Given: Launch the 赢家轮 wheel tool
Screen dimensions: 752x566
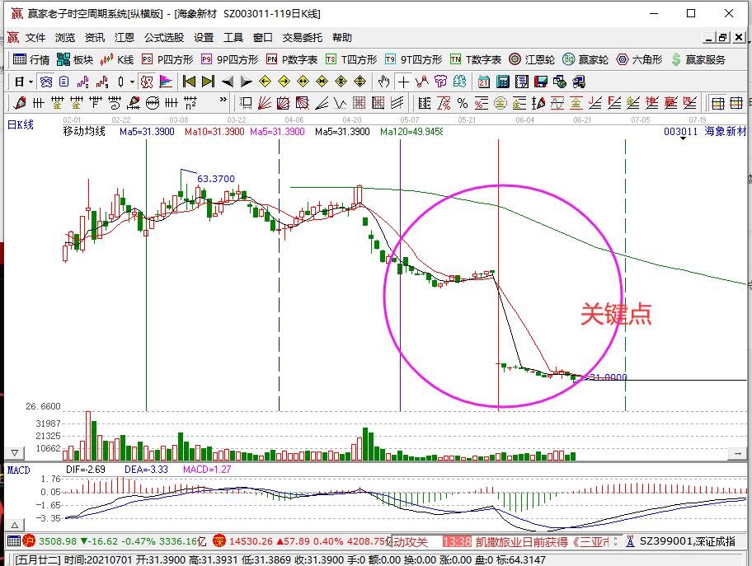Looking at the screenshot, I should pos(585,59).
